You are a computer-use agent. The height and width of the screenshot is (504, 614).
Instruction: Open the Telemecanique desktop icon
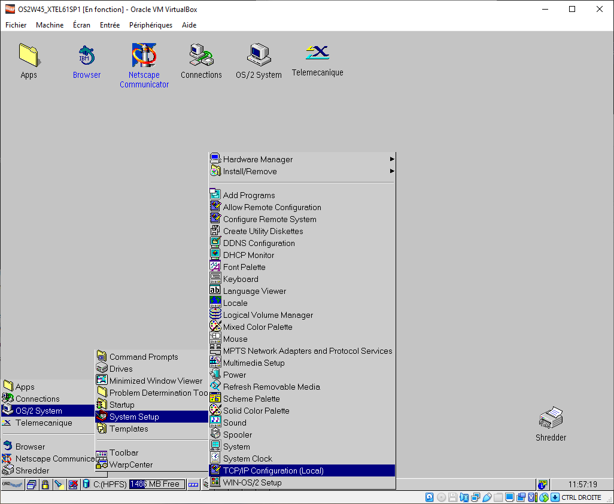click(x=317, y=54)
